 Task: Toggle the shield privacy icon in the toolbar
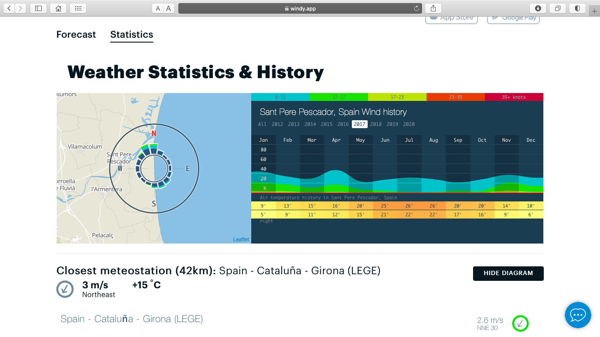pos(577,8)
